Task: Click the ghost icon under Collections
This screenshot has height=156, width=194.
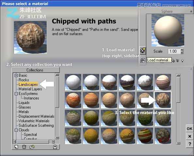Action: pos(55,147)
